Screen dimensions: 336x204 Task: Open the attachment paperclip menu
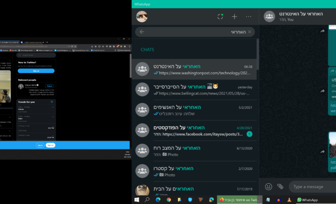pyautogui.click(x=280, y=187)
